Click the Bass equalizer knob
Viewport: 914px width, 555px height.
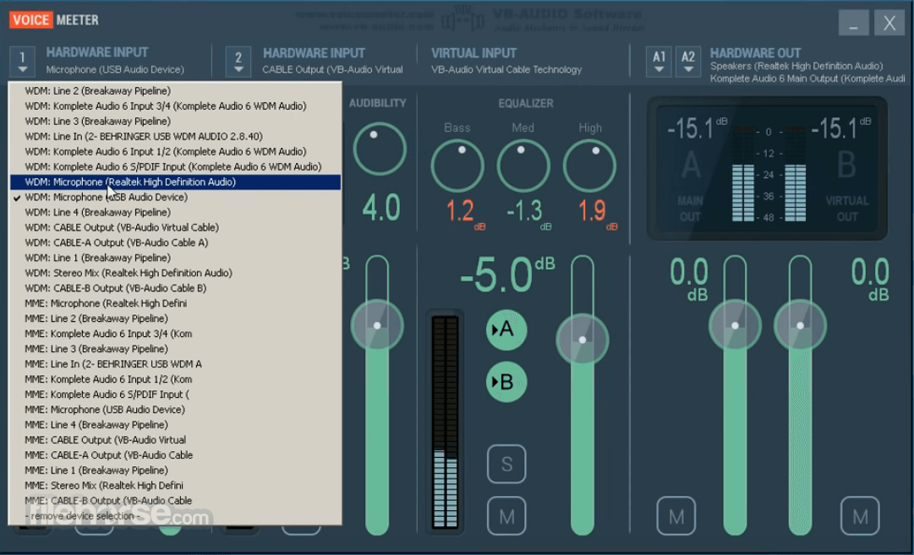(x=457, y=166)
